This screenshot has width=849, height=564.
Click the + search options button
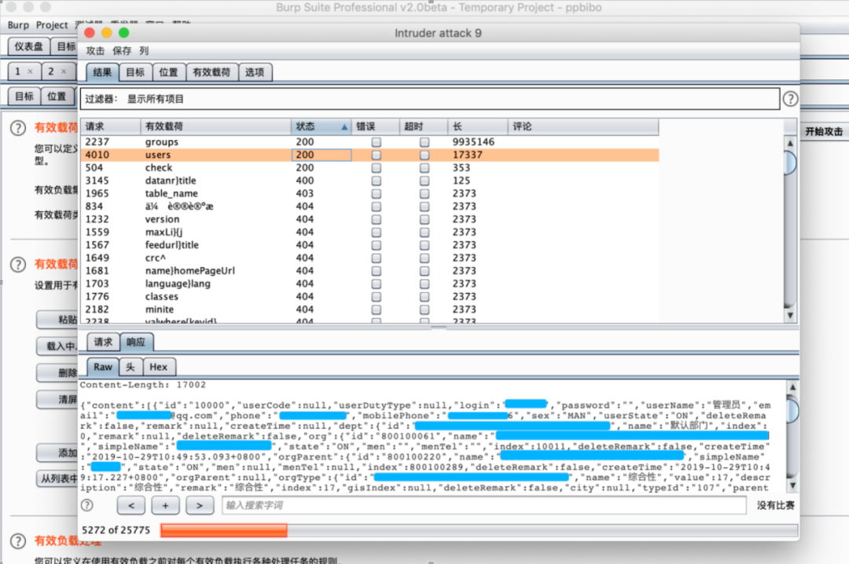[x=165, y=506]
